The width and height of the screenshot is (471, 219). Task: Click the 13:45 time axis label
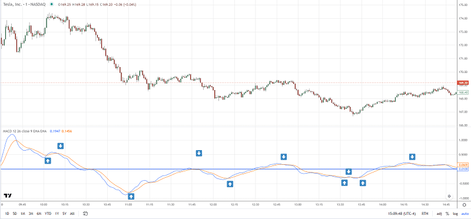click(361, 205)
